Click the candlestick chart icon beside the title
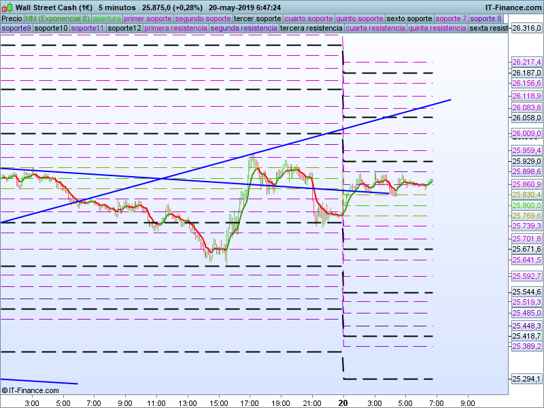 [7, 7]
